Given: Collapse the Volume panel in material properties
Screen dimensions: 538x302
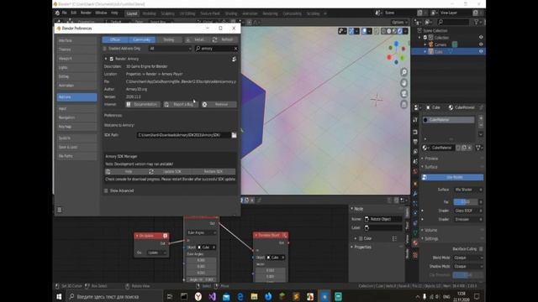Looking at the screenshot, I should point(430,230).
